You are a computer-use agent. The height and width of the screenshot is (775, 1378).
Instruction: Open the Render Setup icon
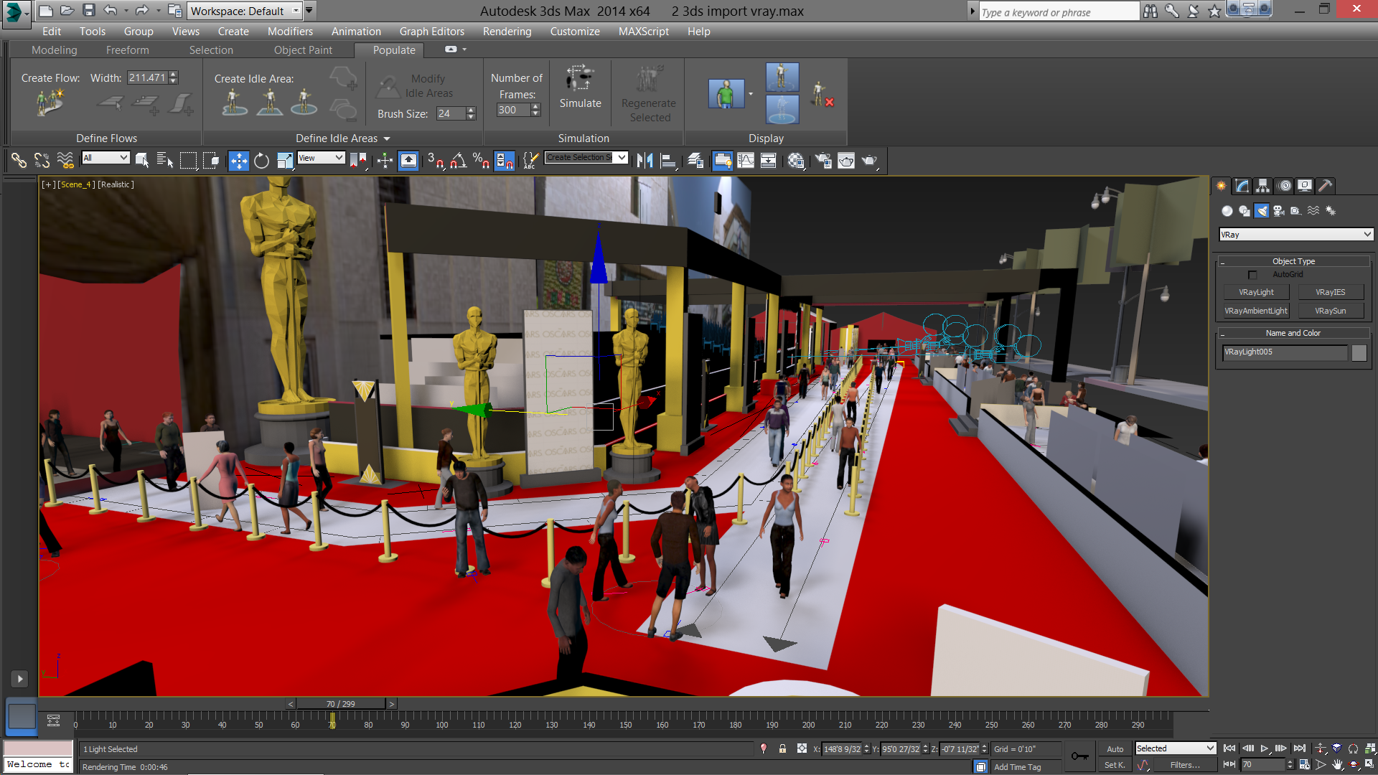822,161
